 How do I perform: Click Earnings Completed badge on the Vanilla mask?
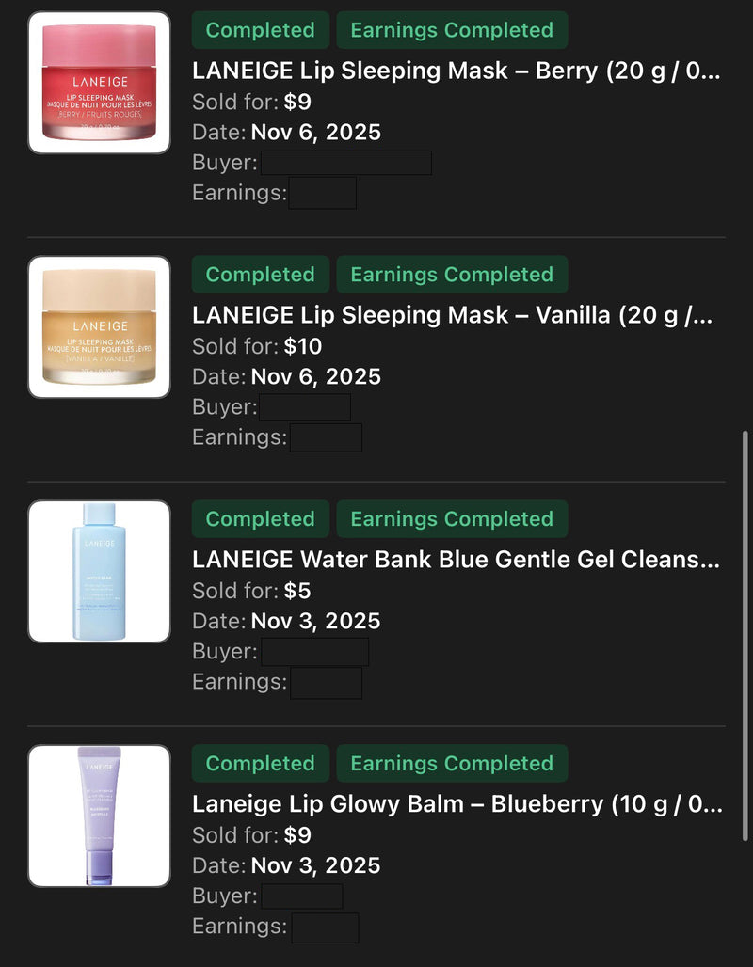(452, 275)
